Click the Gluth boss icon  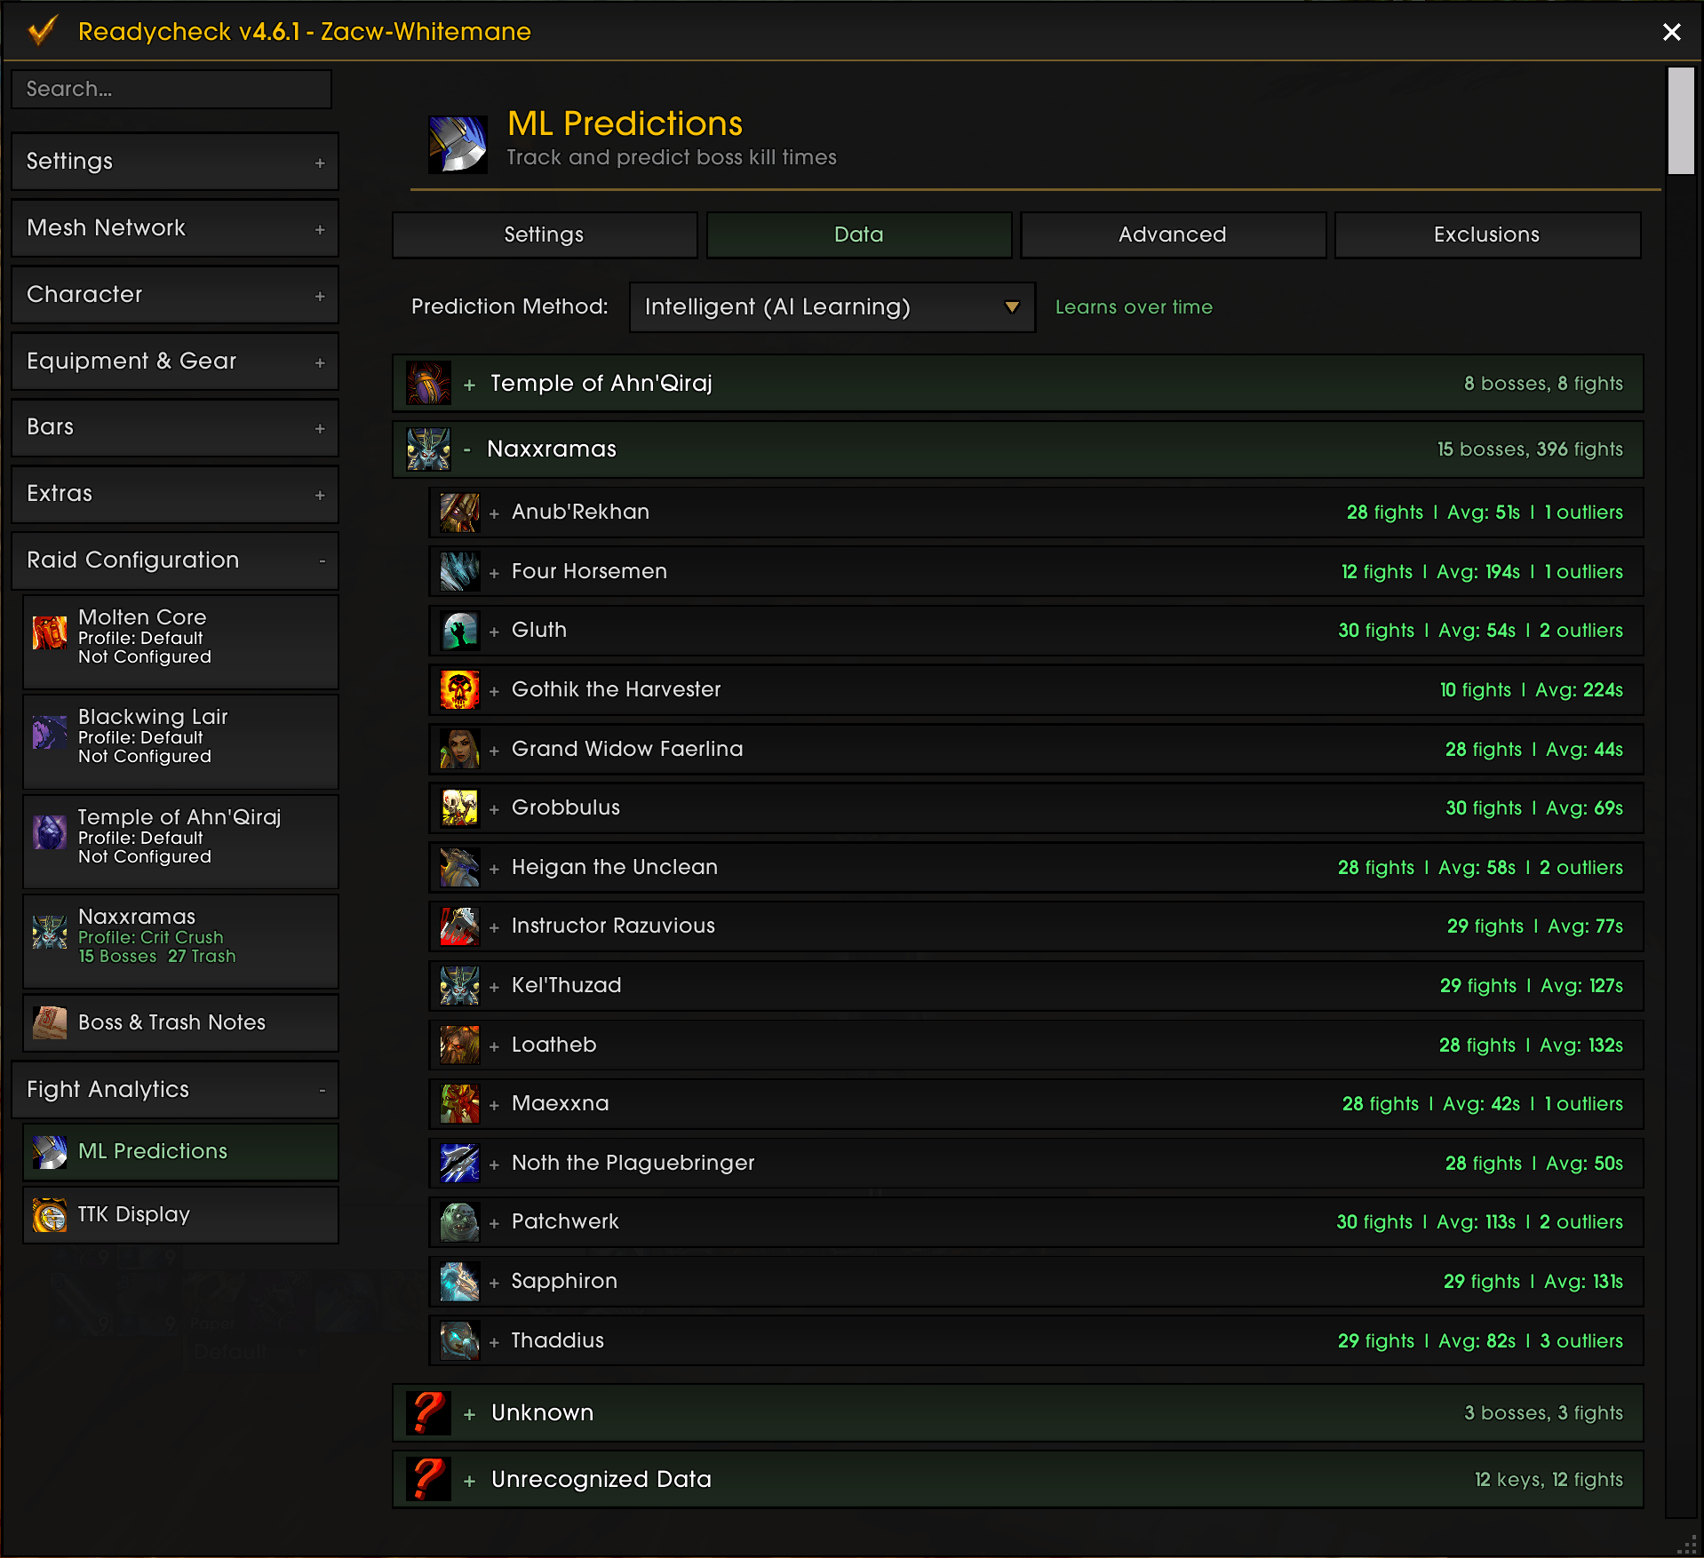pos(459,631)
